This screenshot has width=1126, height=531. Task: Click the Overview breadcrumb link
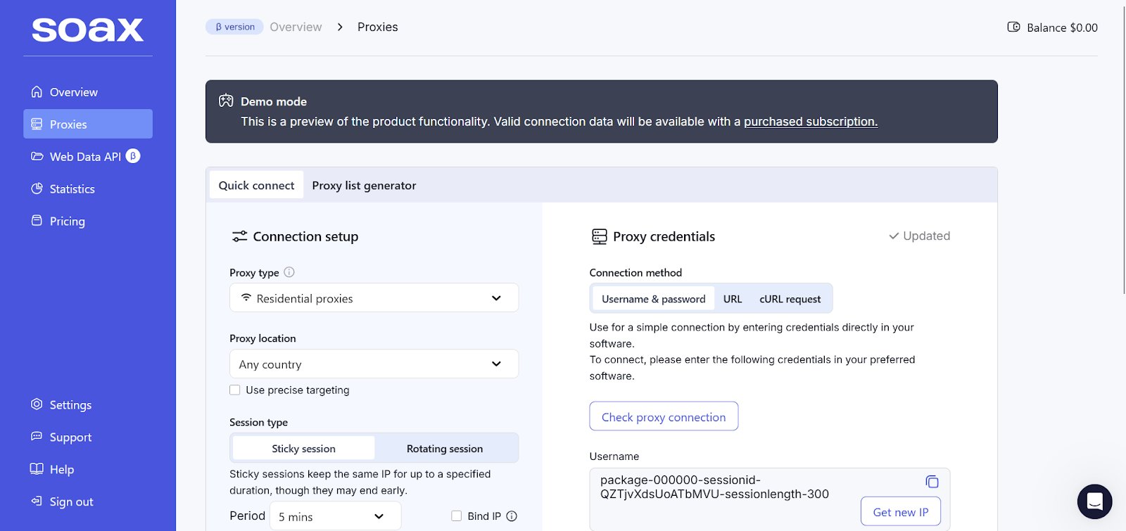(x=296, y=27)
